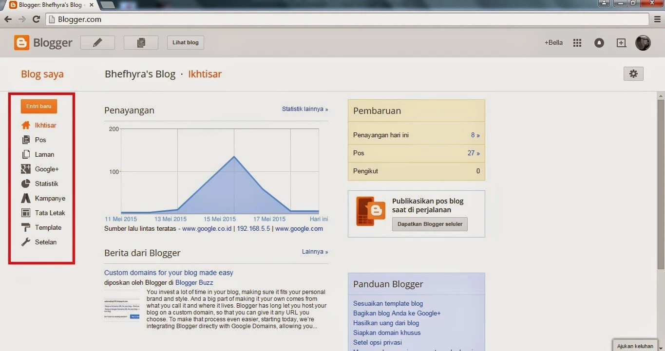Screen dimensions: 665x351
Task: Click the browser forward arrow
Action: 22,19
